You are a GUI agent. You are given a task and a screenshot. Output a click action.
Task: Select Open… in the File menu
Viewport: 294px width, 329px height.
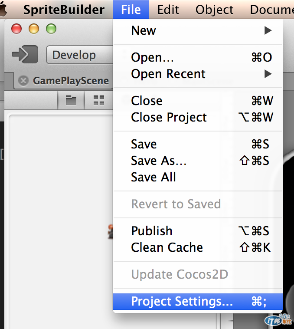point(197,57)
